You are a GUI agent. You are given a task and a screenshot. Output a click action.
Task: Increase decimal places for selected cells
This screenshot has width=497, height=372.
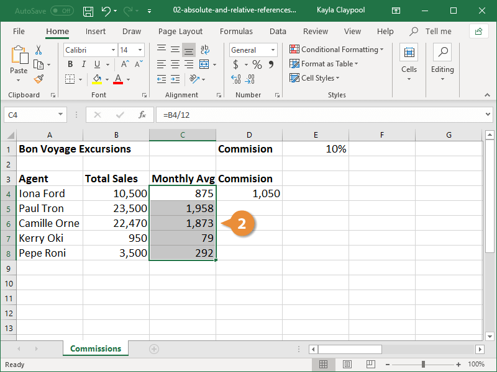pos(235,79)
